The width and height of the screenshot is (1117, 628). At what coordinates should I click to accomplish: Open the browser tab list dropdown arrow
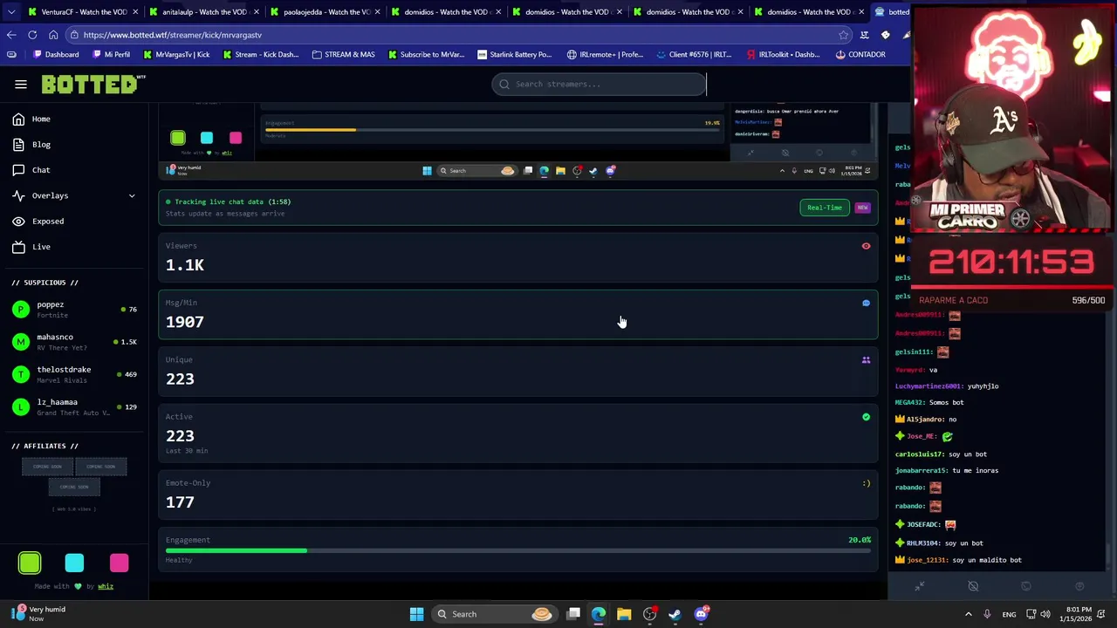11,11
